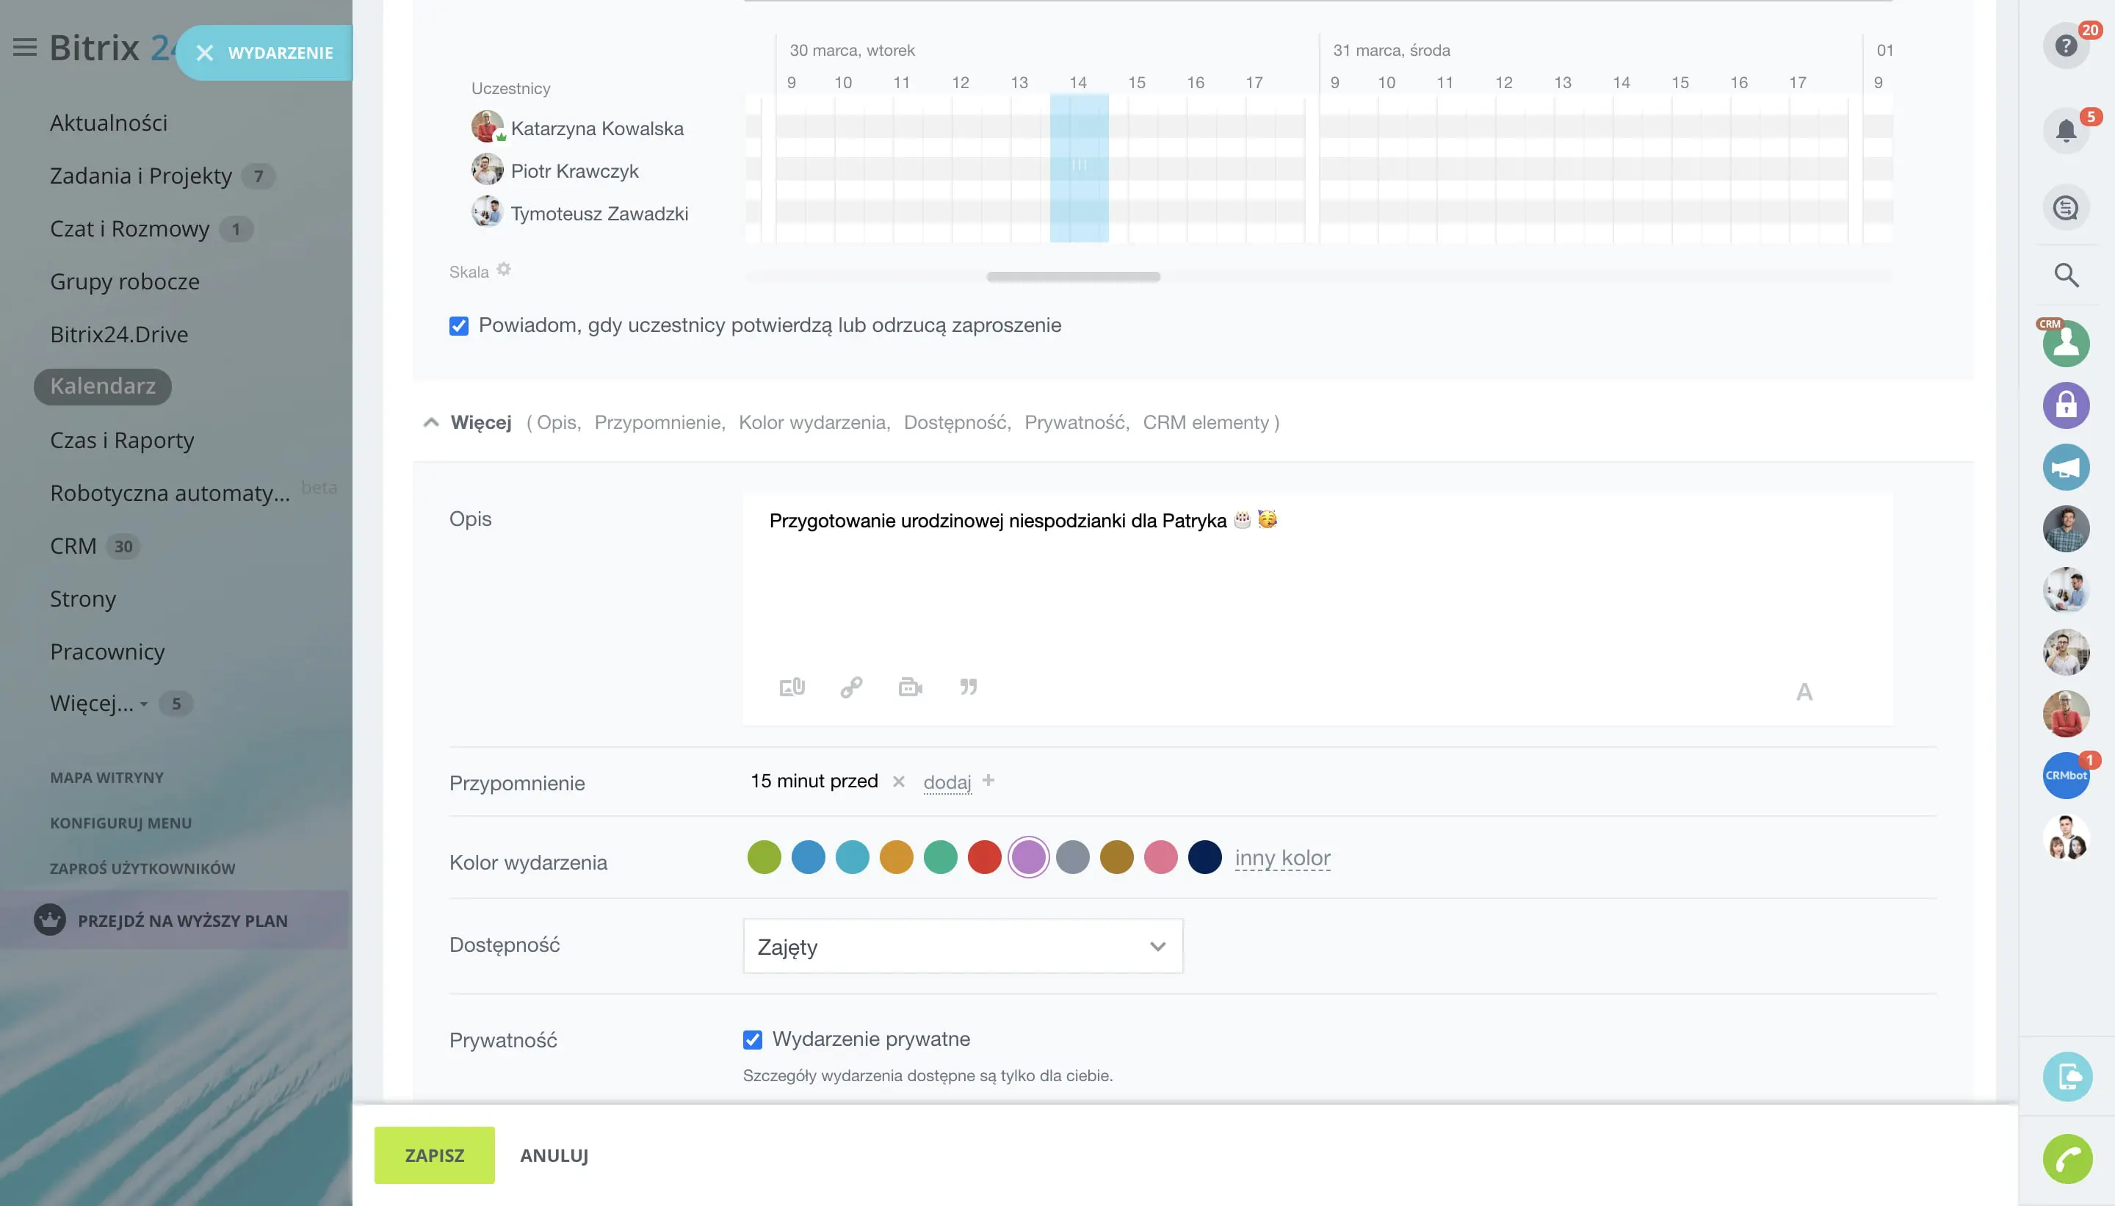This screenshot has width=2115, height=1206.
Task: Click the attach file icon in description editor
Action: tap(792, 687)
